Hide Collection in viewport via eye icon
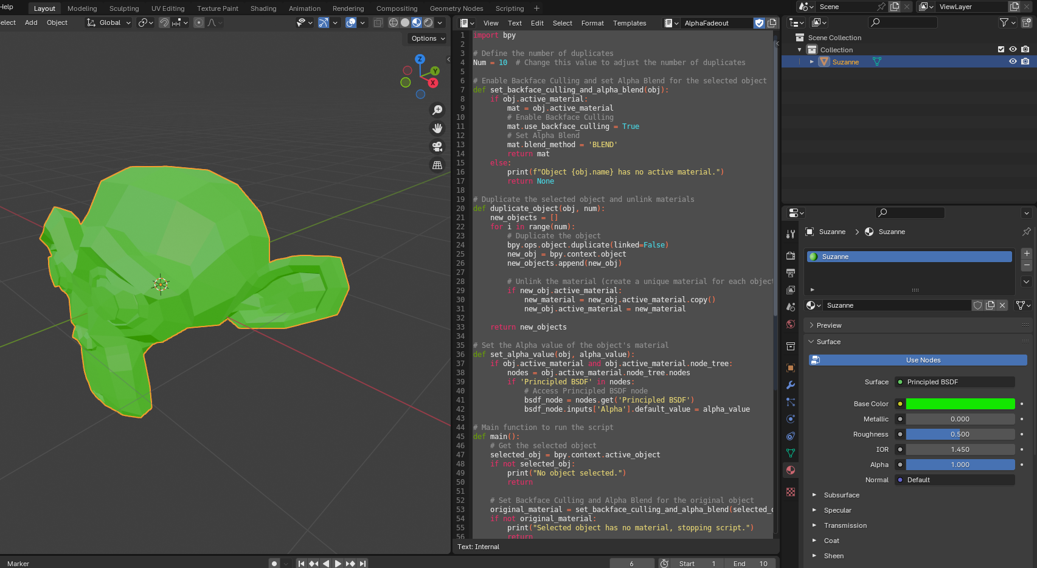 pyautogui.click(x=1013, y=49)
